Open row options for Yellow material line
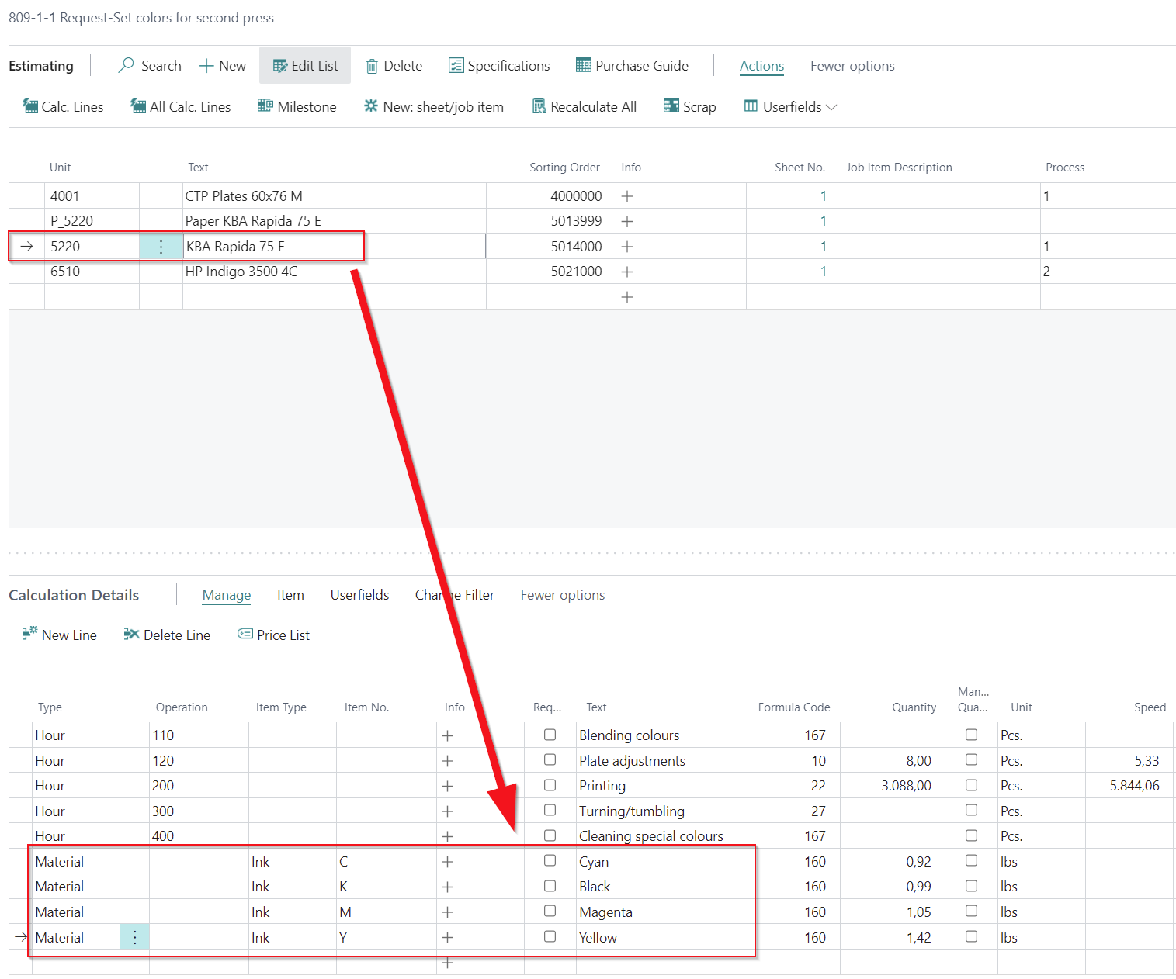 [x=134, y=937]
